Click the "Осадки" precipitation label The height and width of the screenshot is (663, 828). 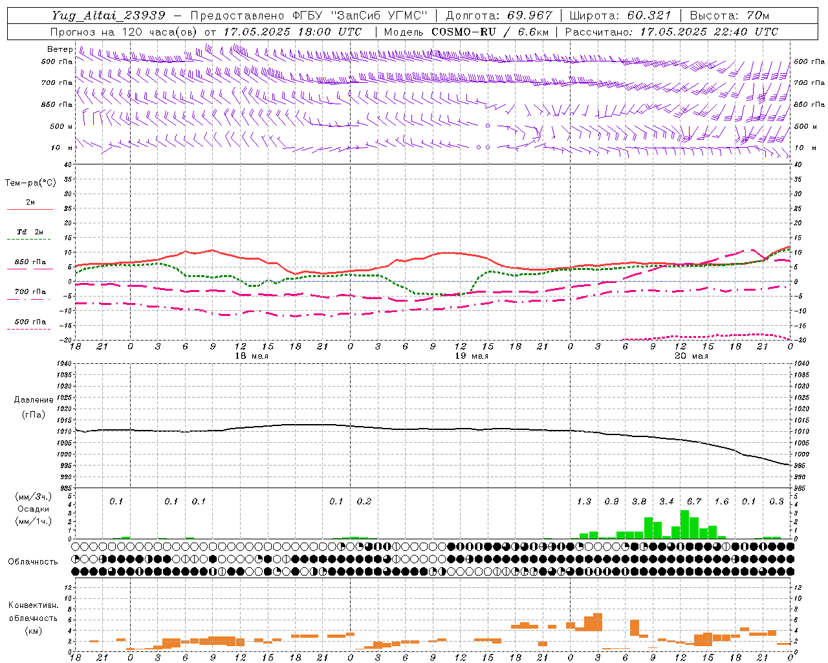(x=34, y=509)
